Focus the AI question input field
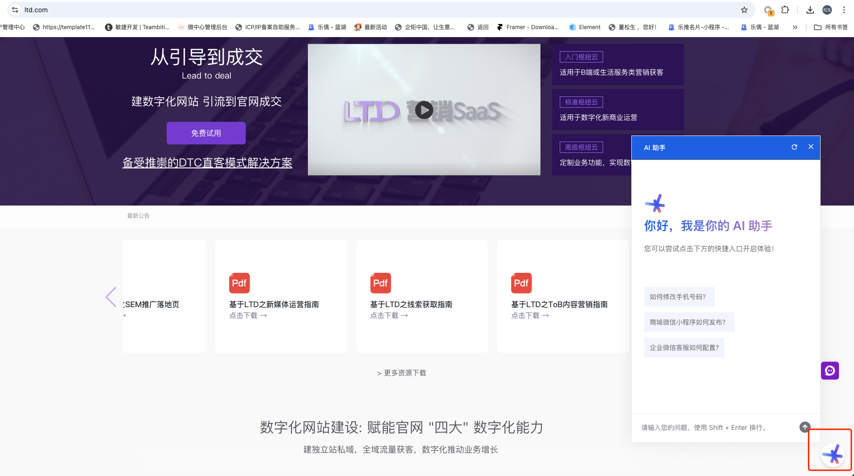The width and height of the screenshot is (854, 476). pyautogui.click(x=717, y=428)
